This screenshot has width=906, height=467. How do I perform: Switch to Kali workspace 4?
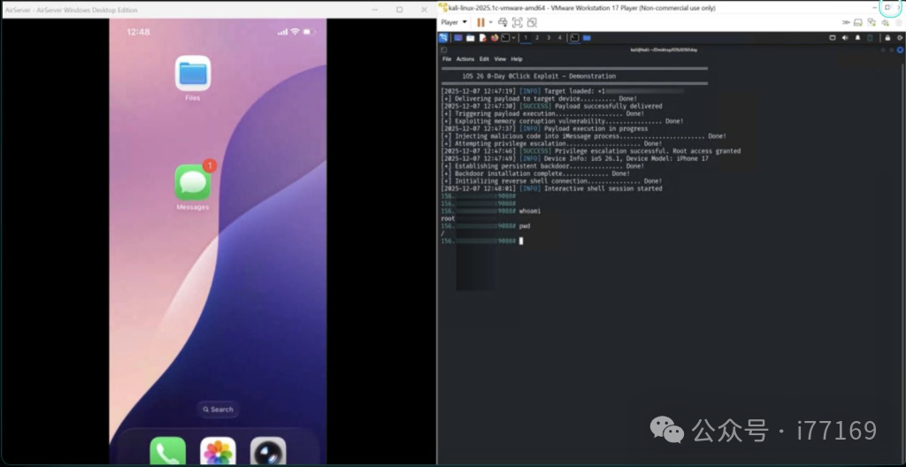pyautogui.click(x=559, y=37)
